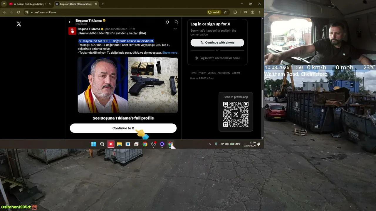Reload the page in Chrome
Viewport: 376px width, 211px height.
19,12
